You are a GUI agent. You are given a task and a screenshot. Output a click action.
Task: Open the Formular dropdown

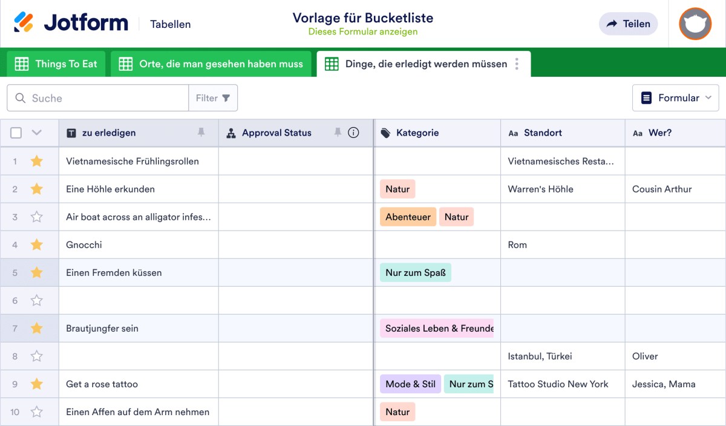point(675,97)
